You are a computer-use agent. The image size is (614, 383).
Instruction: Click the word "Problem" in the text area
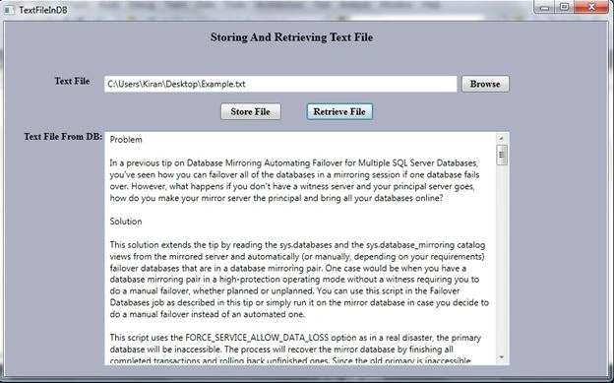(x=126, y=140)
